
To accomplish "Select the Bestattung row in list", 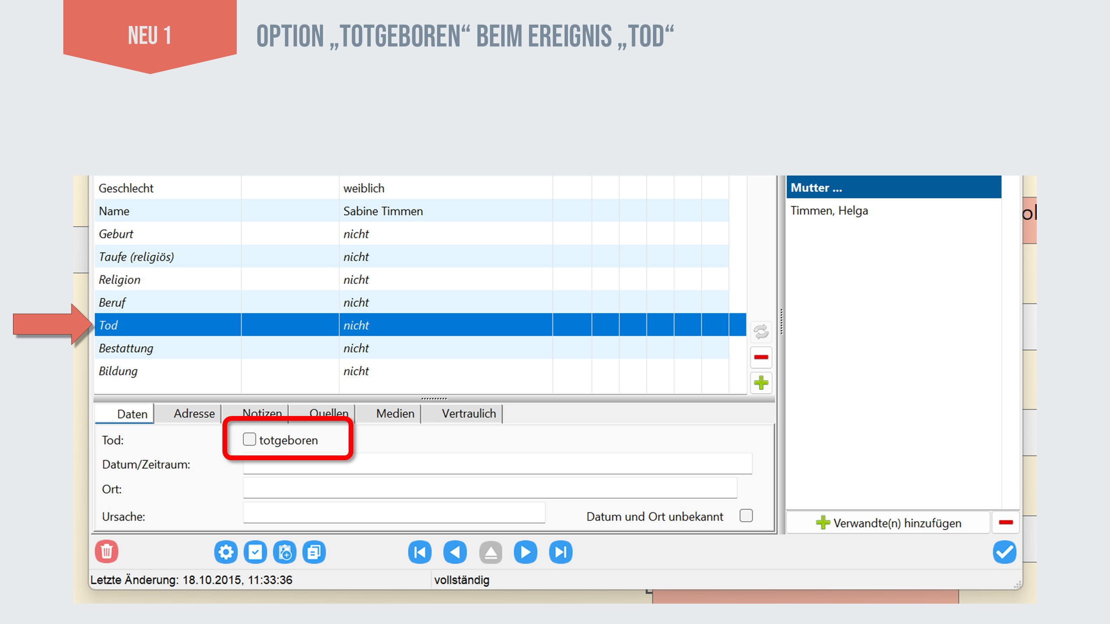I will [x=126, y=348].
